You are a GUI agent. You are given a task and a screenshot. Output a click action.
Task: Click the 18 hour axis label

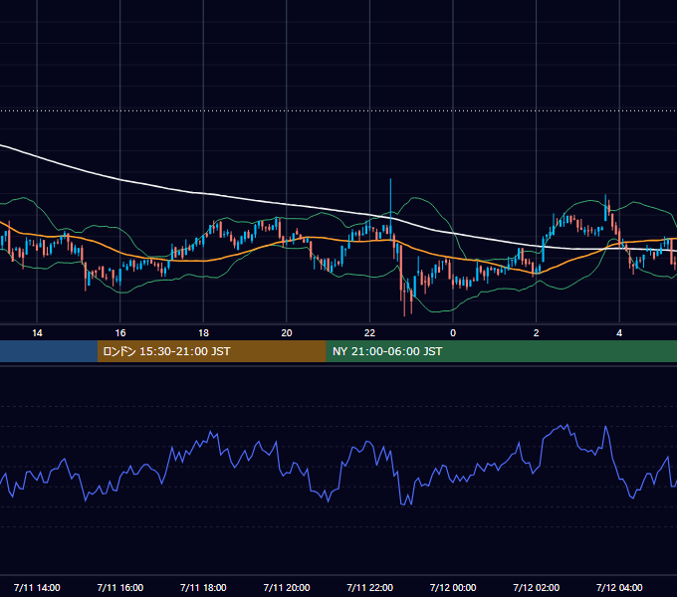tap(203, 333)
